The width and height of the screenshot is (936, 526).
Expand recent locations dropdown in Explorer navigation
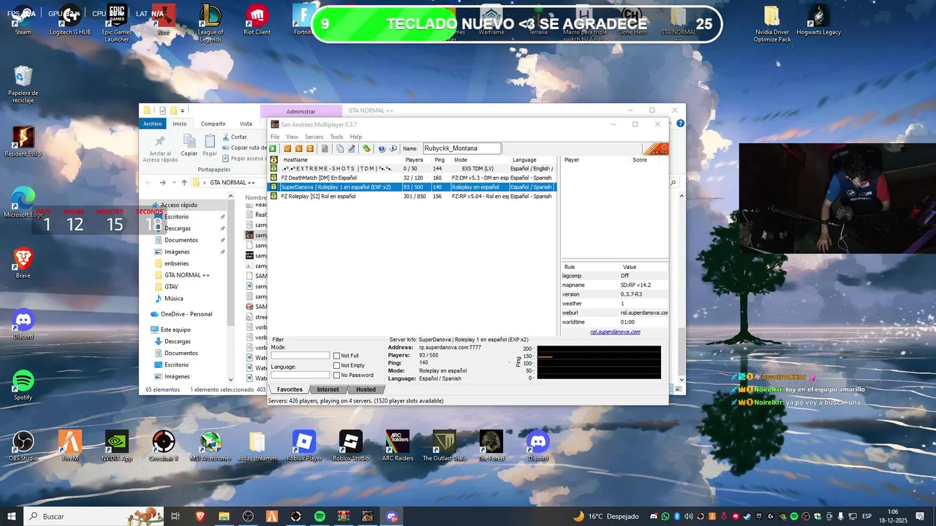(174, 183)
